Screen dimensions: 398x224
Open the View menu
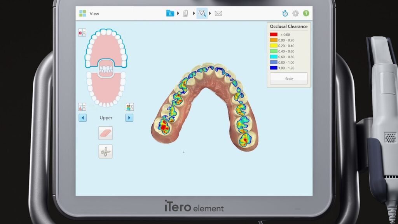pyautogui.click(x=94, y=13)
